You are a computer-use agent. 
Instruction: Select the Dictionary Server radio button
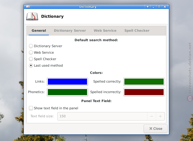(31, 46)
